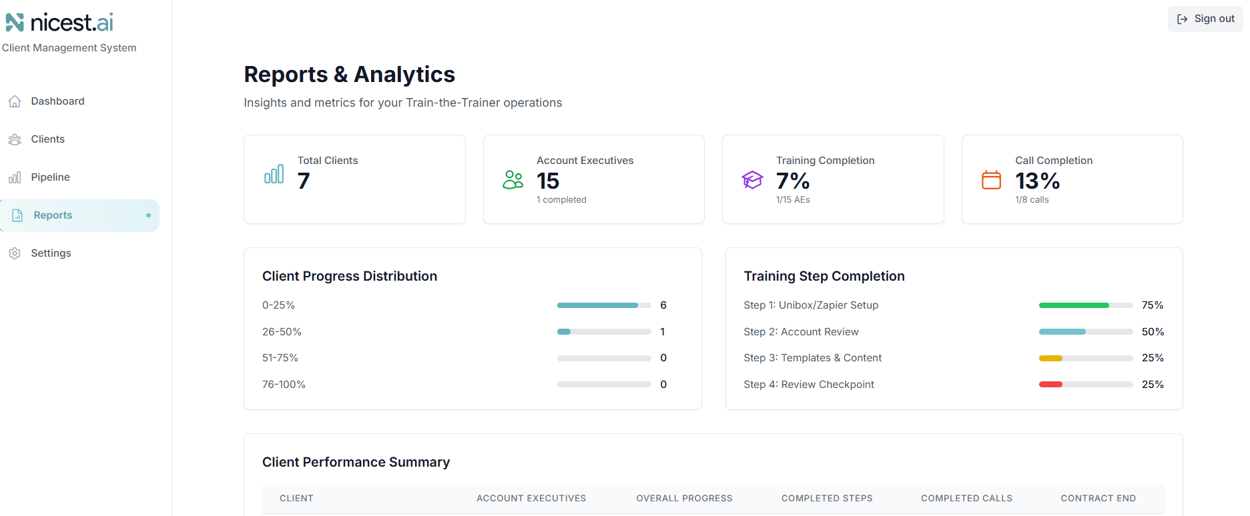Click the Client Performance Summary heading
Viewport: 1250px width, 516px height.
(x=356, y=462)
